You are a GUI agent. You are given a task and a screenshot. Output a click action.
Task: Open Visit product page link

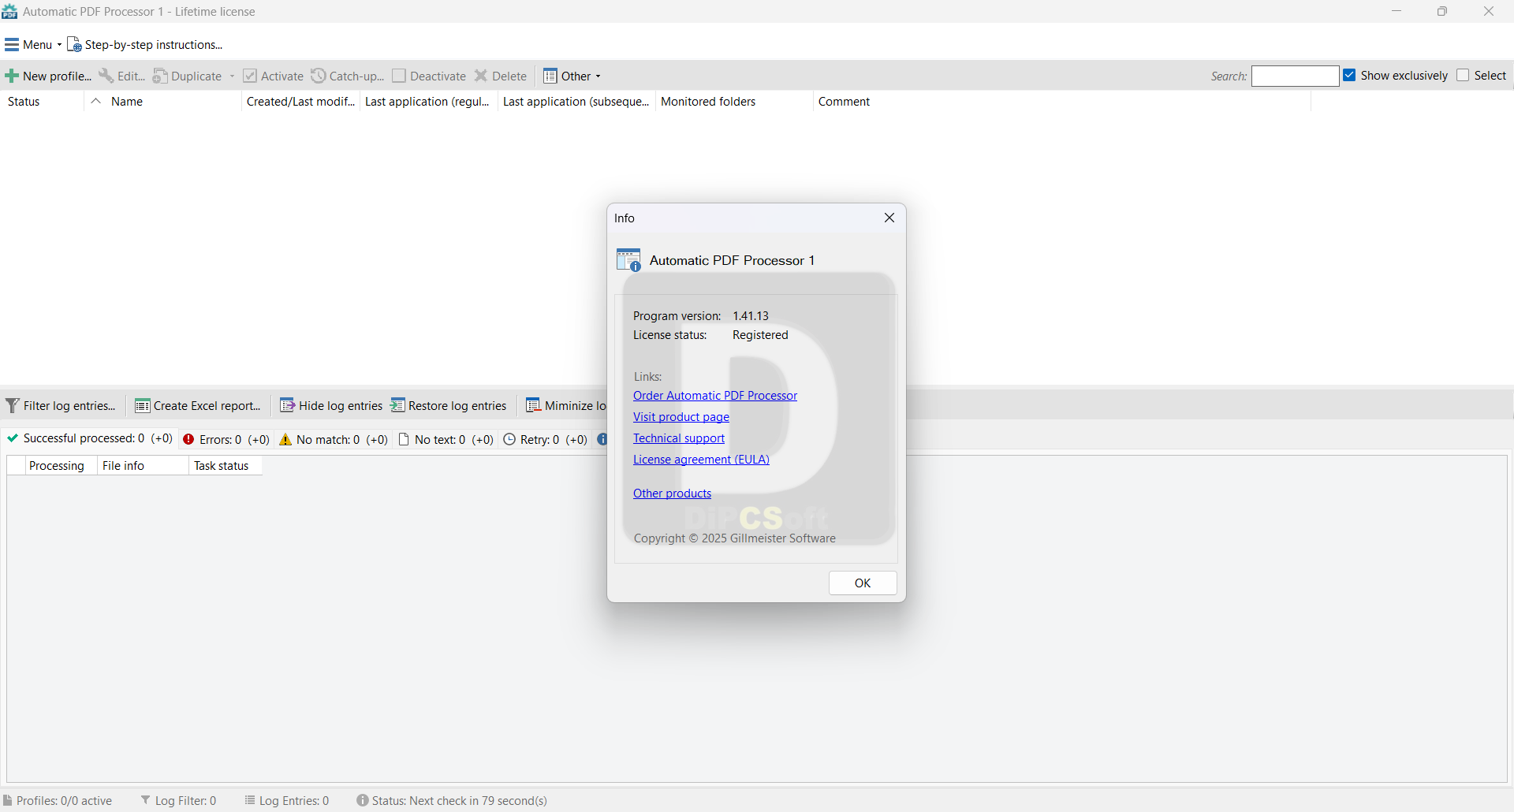coord(681,417)
